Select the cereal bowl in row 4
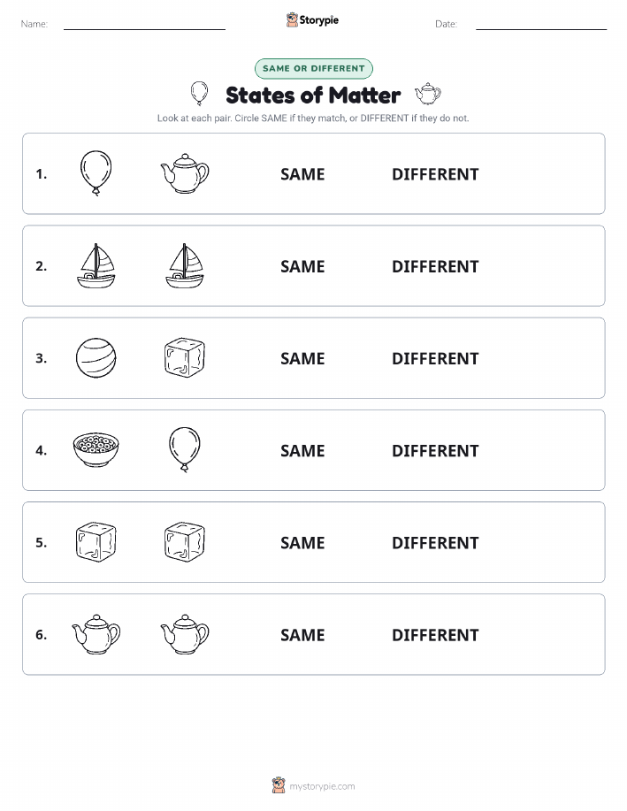Viewport: 627px width, 811px height. [96, 449]
